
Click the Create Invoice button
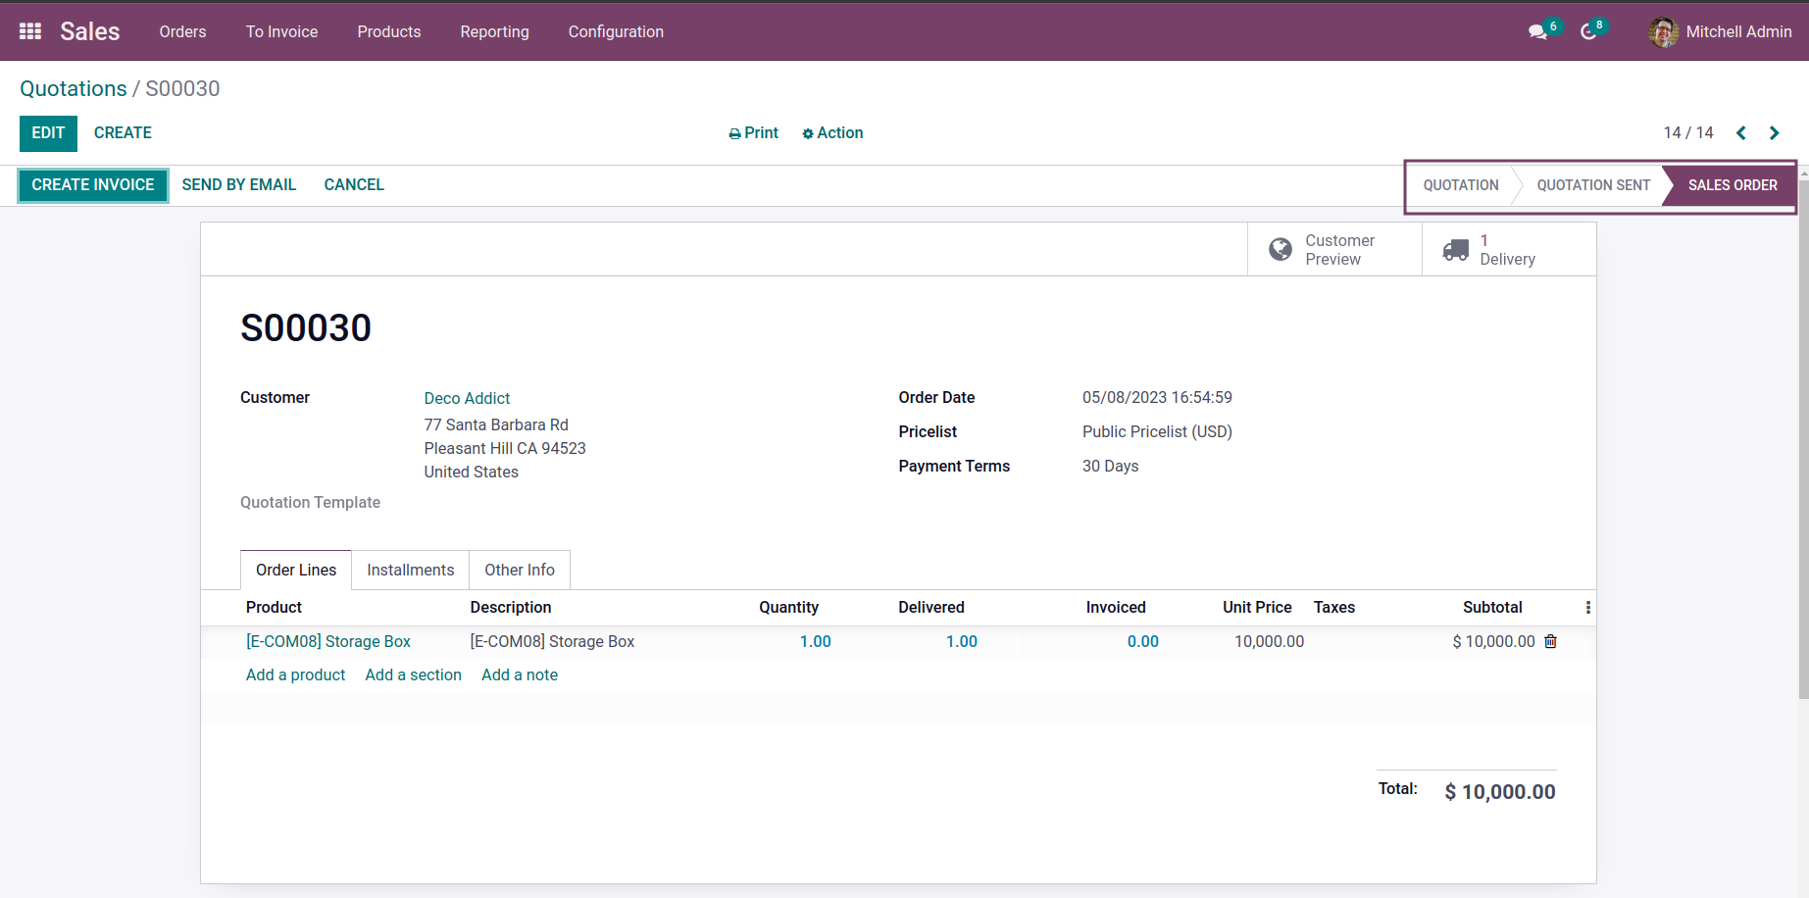click(93, 185)
